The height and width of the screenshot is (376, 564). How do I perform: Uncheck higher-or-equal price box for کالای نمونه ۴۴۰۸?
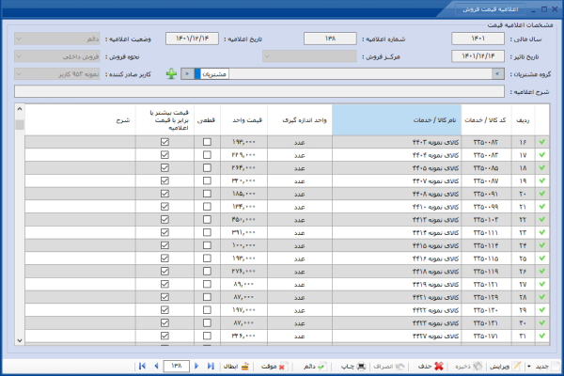(x=164, y=194)
